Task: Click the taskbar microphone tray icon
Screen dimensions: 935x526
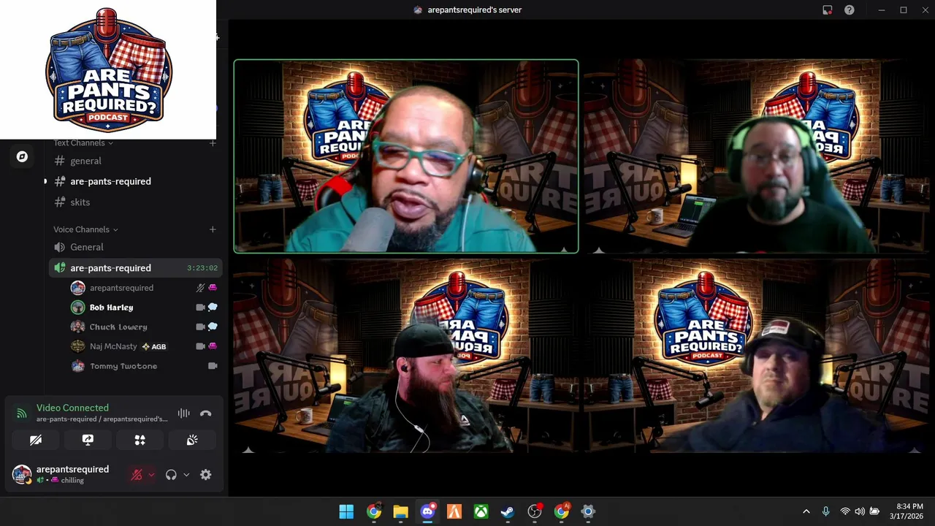Action: point(826,511)
